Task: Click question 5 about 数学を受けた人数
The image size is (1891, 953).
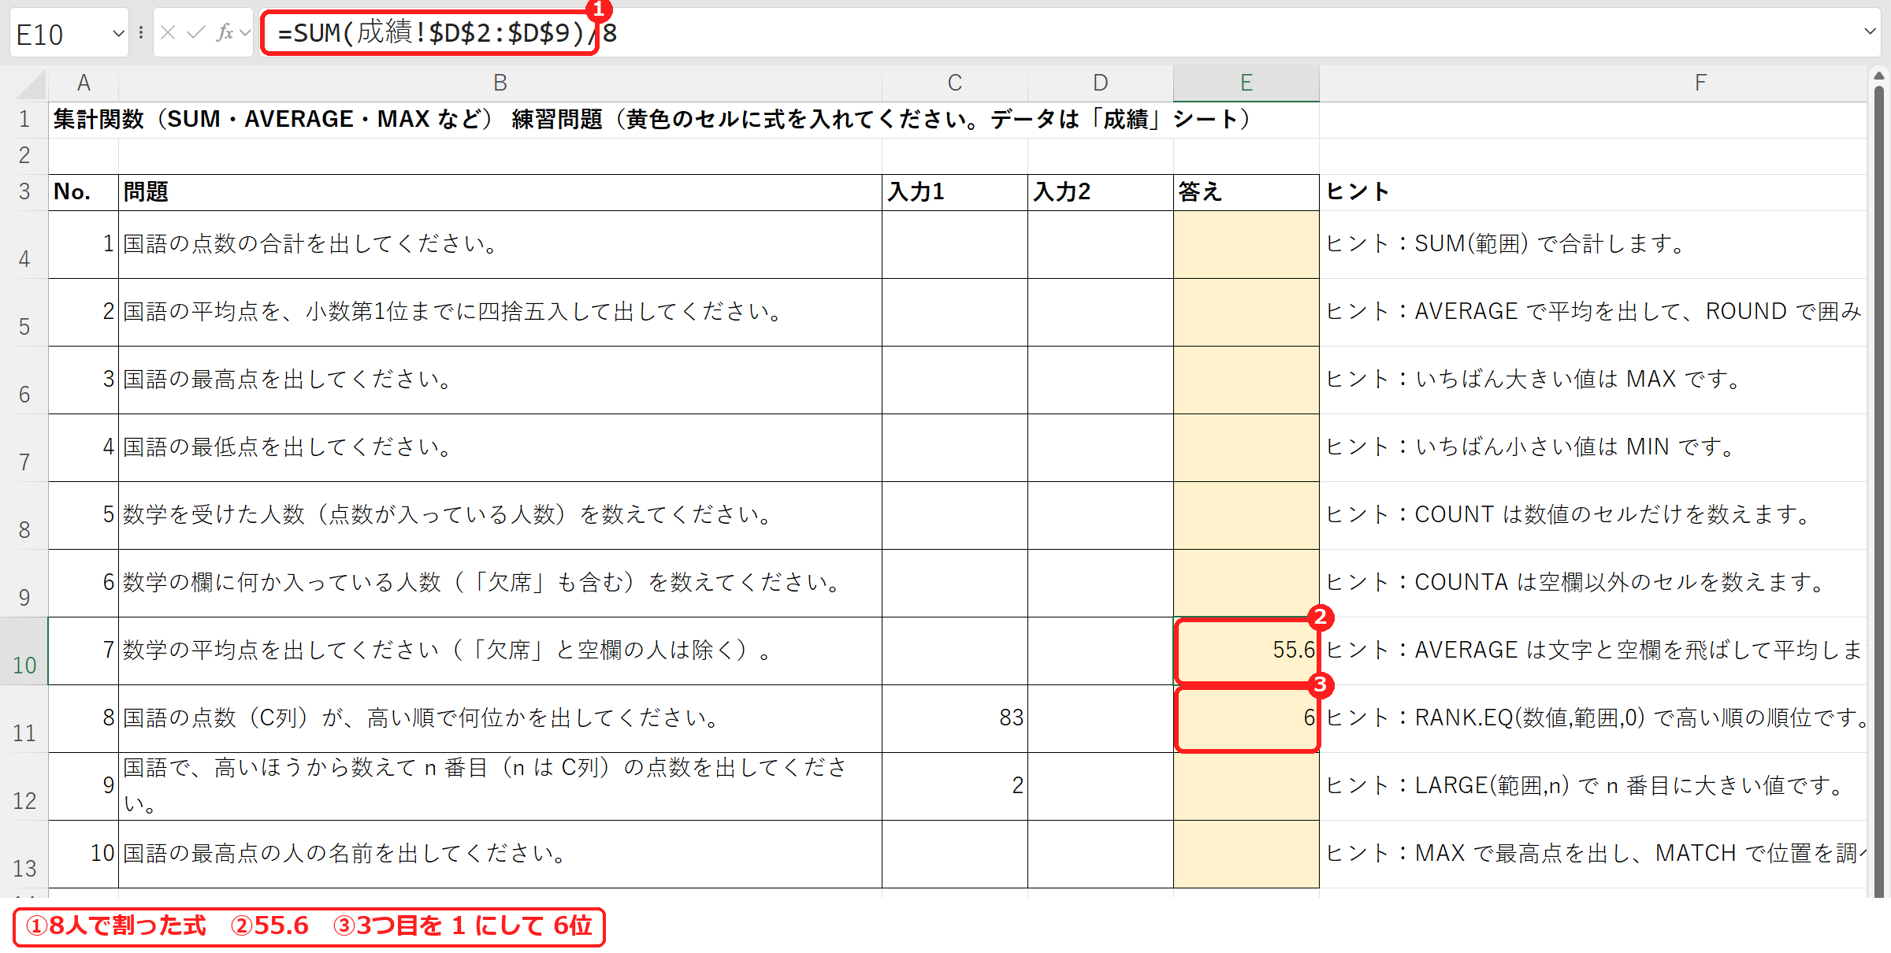Action: (500, 515)
